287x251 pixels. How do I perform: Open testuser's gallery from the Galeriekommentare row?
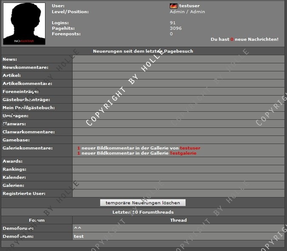[x=190, y=148]
